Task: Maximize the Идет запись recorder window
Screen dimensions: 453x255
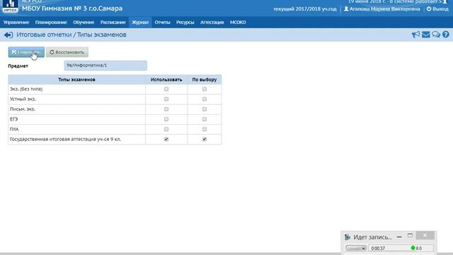Action: [x=410, y=235]
